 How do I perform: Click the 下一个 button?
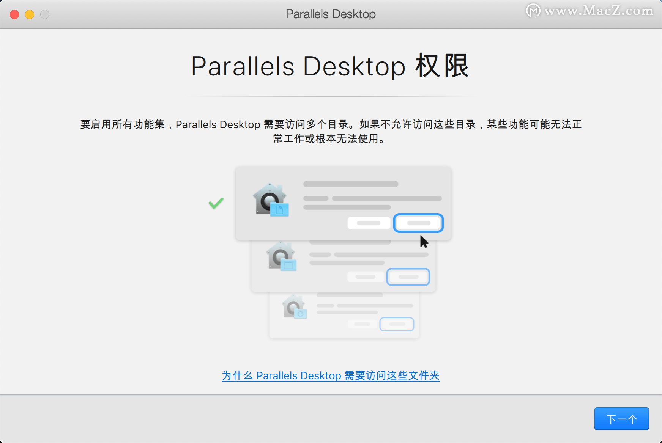tap(621, 419)
